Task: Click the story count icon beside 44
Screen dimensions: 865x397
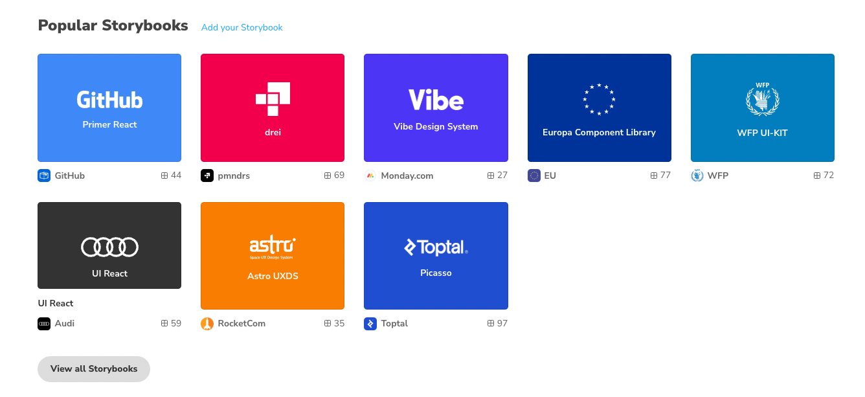Action: coord(164,175)
